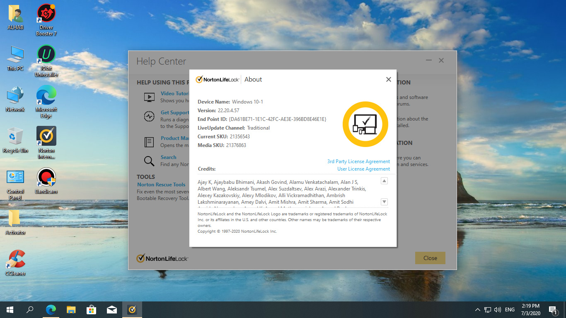Select the End Point ID value

tap(278, 119)
